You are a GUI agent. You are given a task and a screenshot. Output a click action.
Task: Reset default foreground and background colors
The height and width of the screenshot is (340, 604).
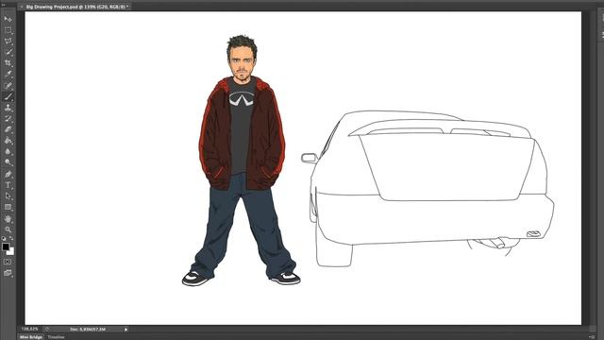point(4,239)
